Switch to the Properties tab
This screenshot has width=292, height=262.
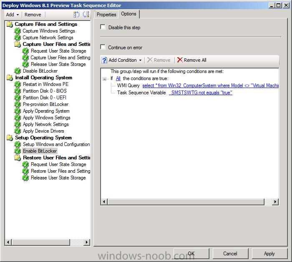tap(106, 15)
